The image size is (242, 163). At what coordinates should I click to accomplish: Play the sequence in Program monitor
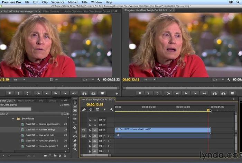[186, 93]
